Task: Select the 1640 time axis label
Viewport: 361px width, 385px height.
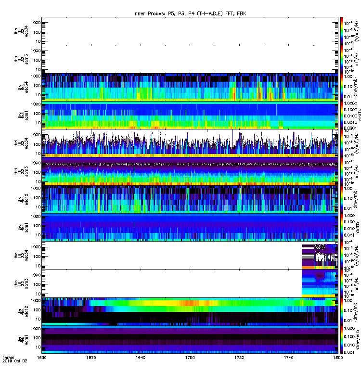Action: tap(141, 358)
